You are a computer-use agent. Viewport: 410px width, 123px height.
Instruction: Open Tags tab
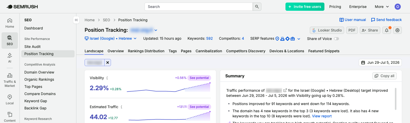[173, 51]
